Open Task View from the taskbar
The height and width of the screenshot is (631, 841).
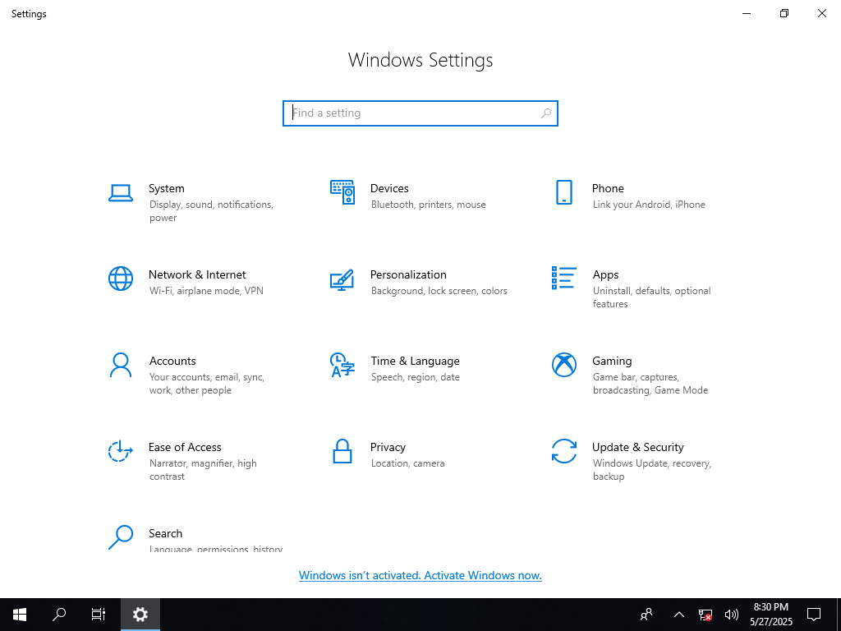click(x=99, y=615)
